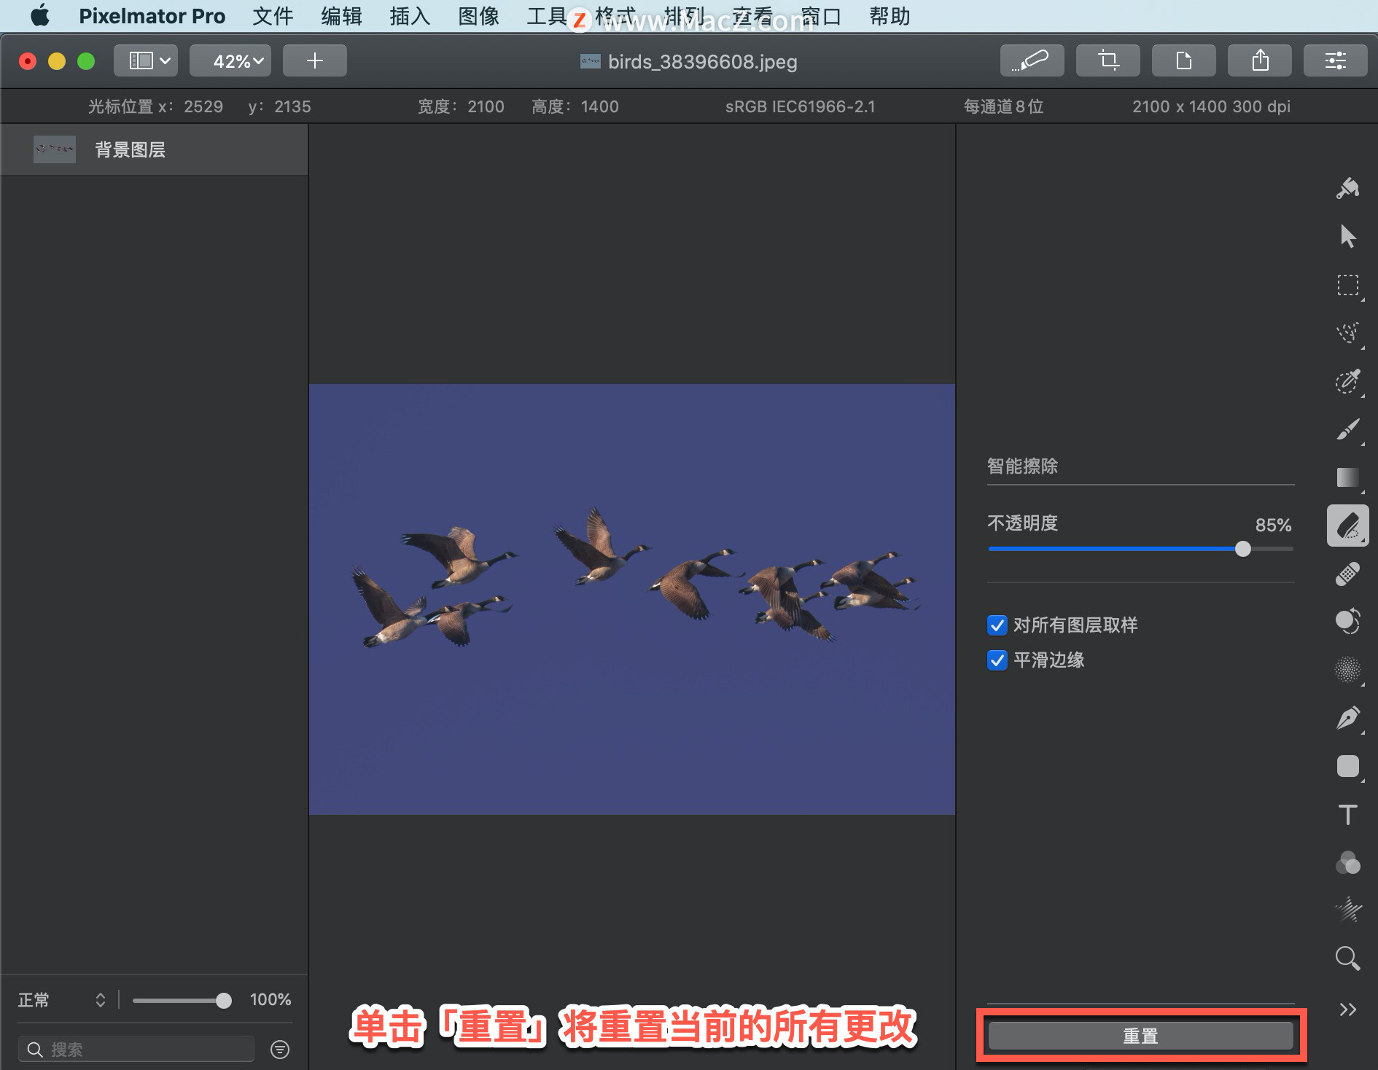The height and width of the screenshot is (1070, 1378).
Task: Open the 帮助 menu
Action: 890,15
